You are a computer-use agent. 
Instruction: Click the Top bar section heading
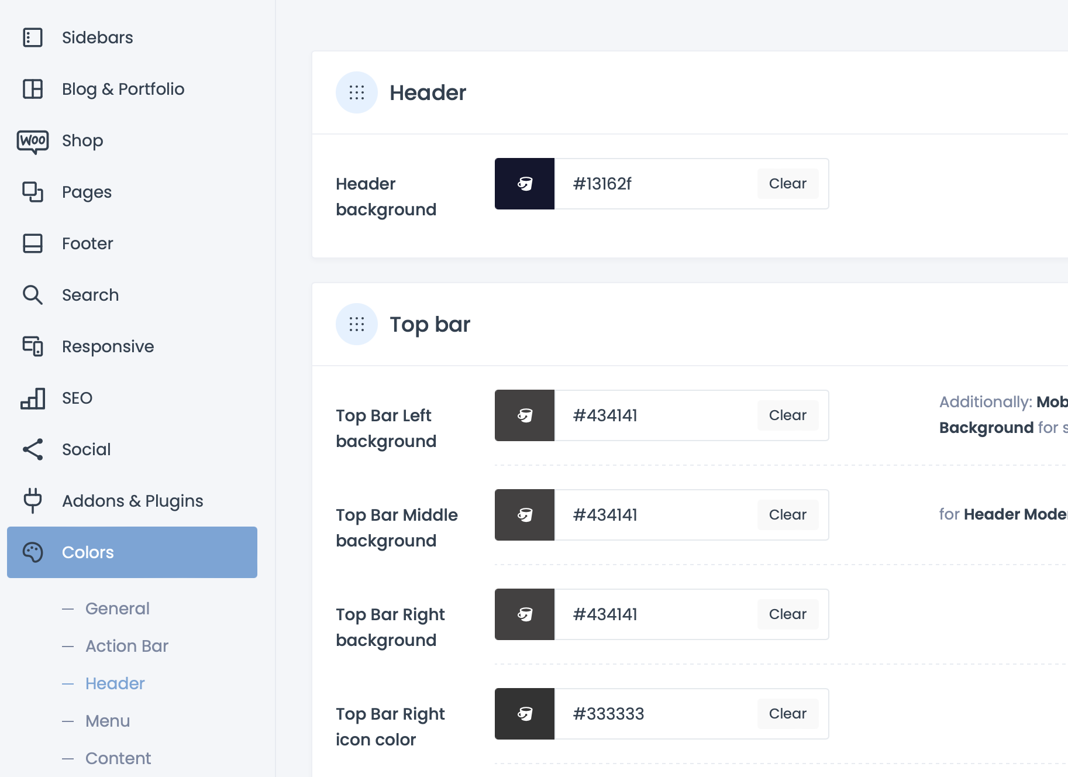[430, 324]
